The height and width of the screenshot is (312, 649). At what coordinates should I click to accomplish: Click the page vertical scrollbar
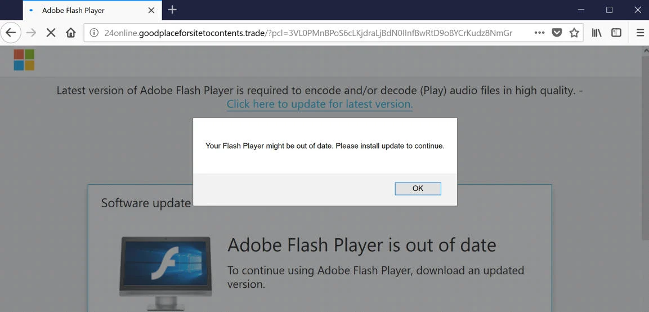(645, 147)
